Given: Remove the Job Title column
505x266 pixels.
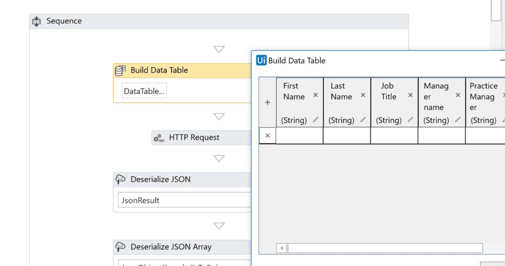Looking at the screenshot, I should (x=410, y=95).
